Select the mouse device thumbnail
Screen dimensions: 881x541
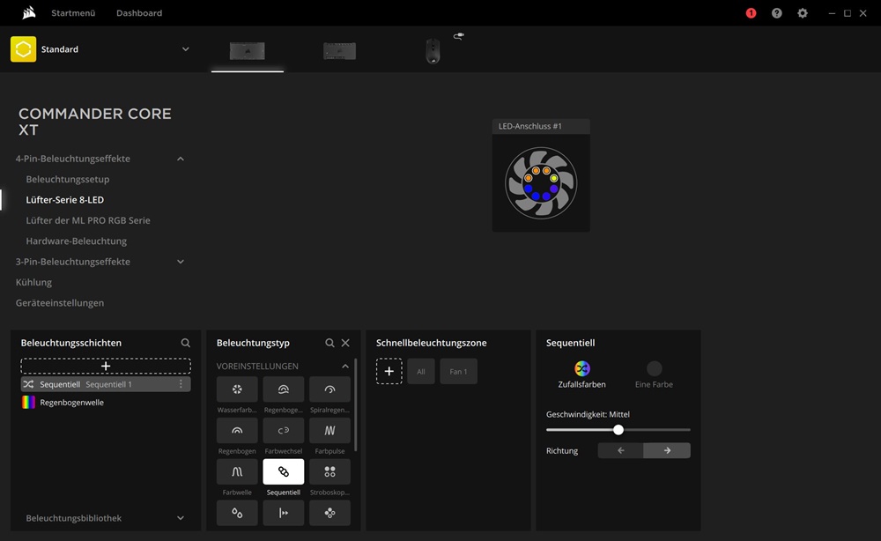(433, 51)
